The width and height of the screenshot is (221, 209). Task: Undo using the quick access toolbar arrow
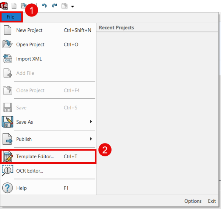click(x=45, y=6)
